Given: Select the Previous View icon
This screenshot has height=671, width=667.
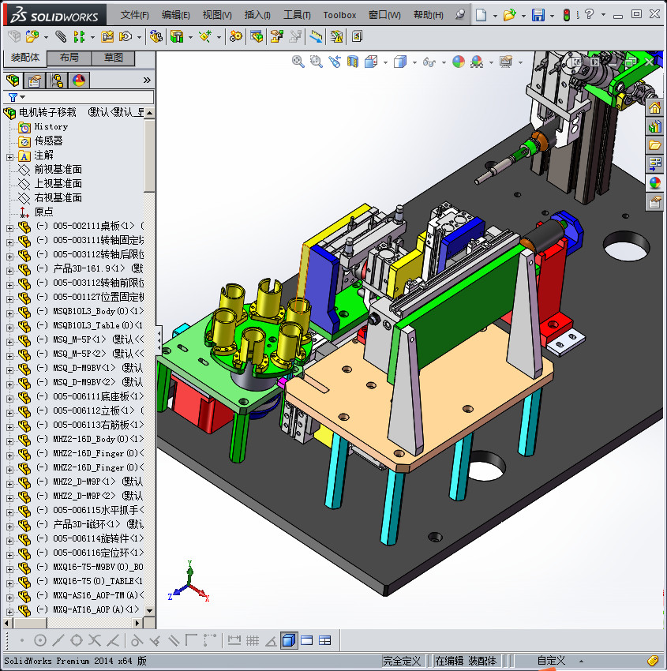Looking at the screenshot, I should [x=335, y=62].
